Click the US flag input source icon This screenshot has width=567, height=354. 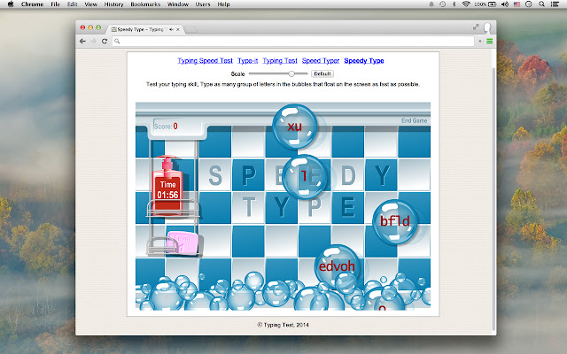click(x=517, y=4)
